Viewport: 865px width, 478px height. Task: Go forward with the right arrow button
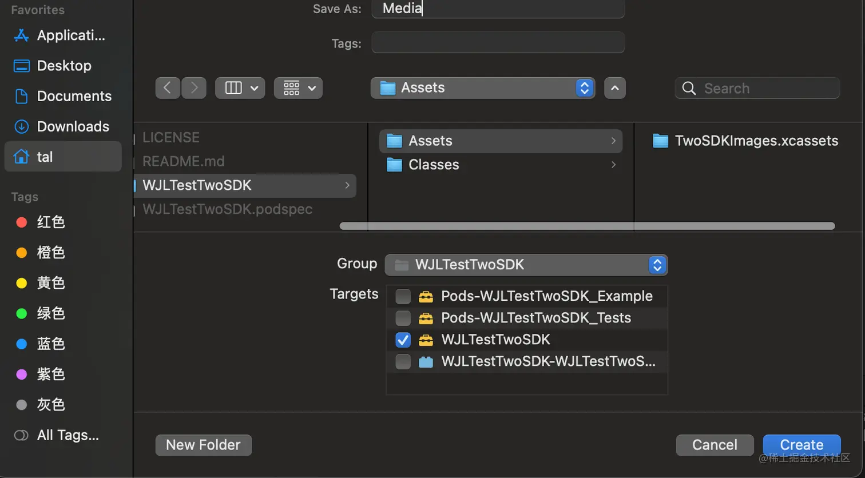point(194,88)
